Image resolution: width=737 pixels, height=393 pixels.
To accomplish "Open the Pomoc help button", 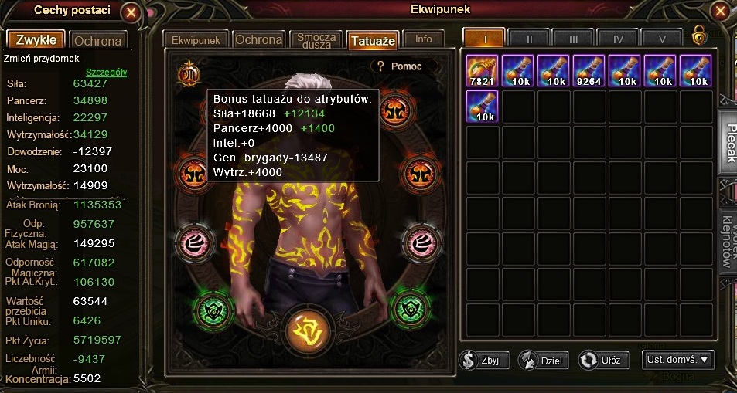I will (404, 66).
